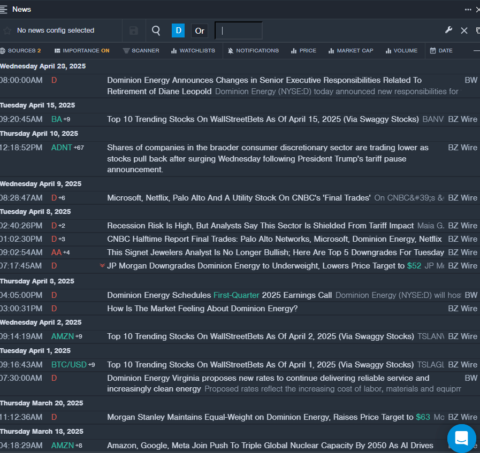Open the Watchlists filter
This screenshot has width=480, height=453.
click(x=193, y=50)
